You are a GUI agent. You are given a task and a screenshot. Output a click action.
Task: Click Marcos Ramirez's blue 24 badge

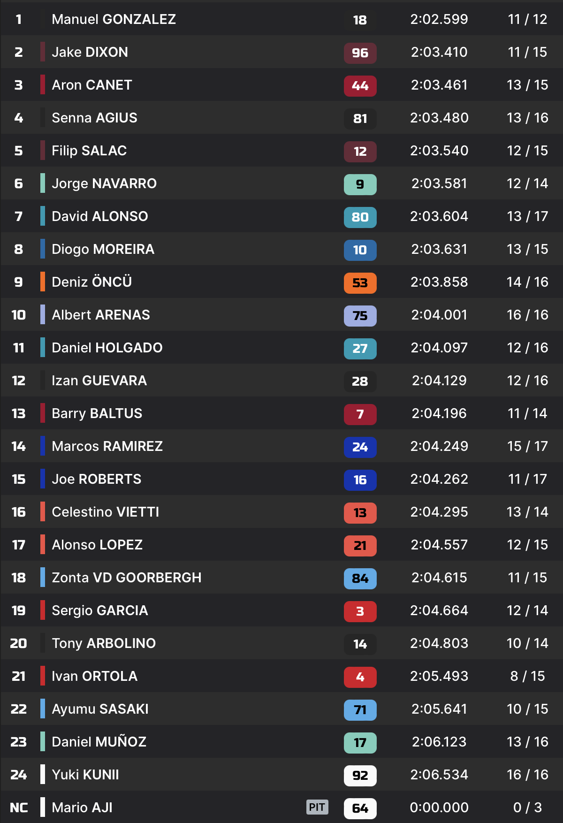tap(360, 447)
